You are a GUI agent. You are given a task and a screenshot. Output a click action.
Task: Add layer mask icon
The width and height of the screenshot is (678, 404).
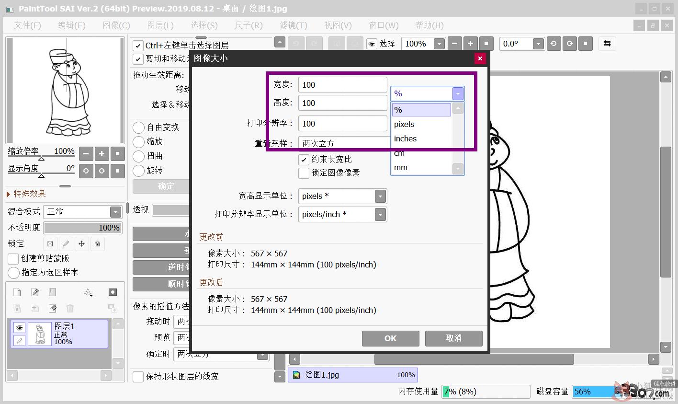tap(113, 292)
